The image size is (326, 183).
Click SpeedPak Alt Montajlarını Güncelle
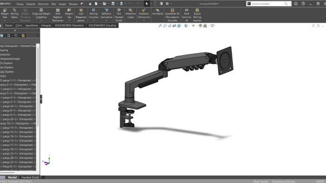(172, 15)
